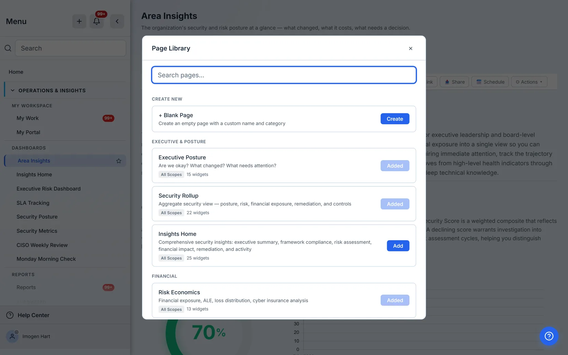Screen dimensions: 568x355
Task: Click Imogen Hart's user avatar icon
Action: point(12,336)
